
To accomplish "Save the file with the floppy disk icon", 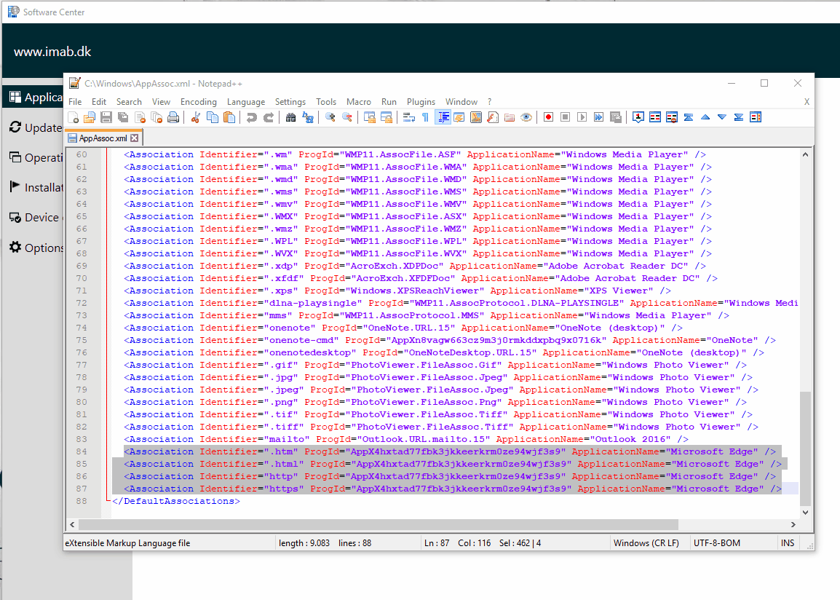I will tap(106, 117).
